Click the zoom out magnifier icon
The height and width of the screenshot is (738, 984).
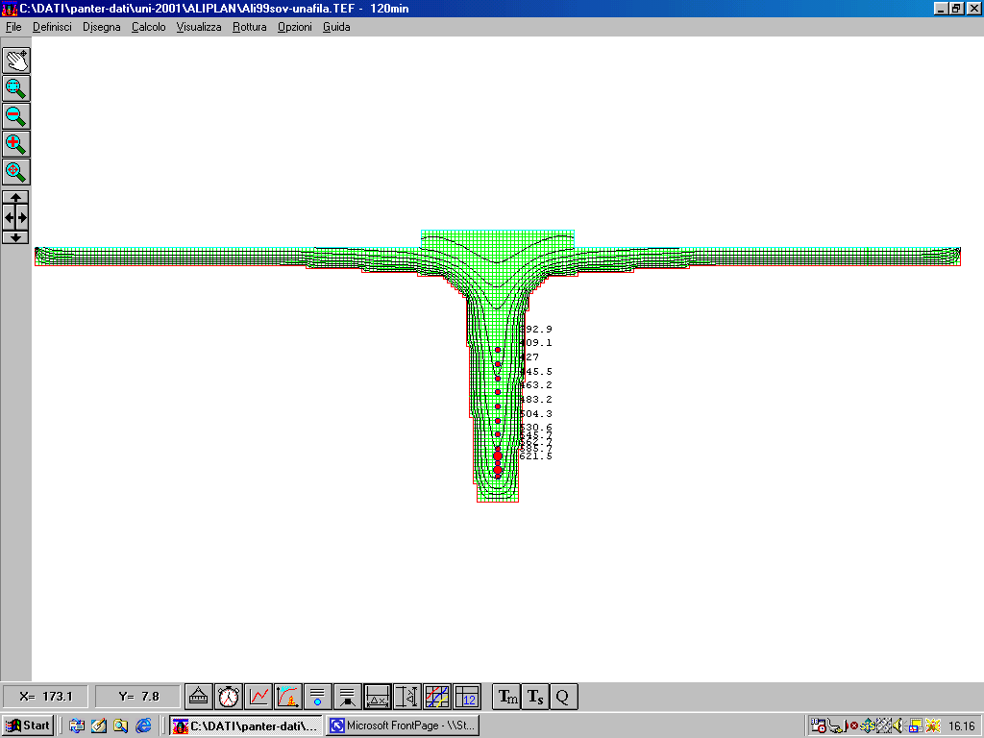click(x=16, y=116)
